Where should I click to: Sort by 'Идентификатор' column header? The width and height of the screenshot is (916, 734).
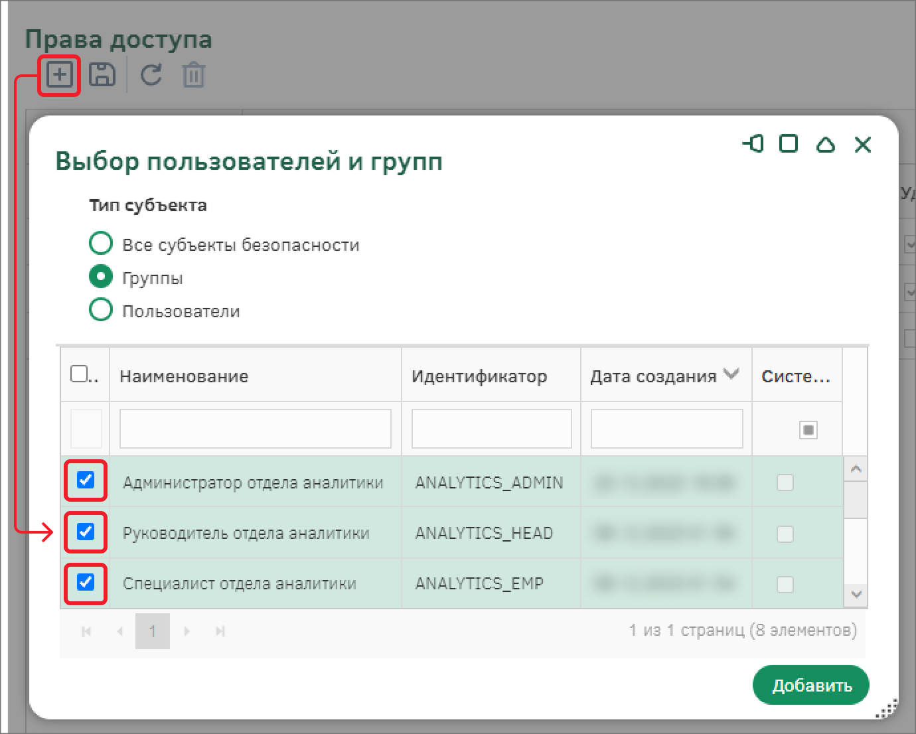pyautogui.click(x=479, y=376)
